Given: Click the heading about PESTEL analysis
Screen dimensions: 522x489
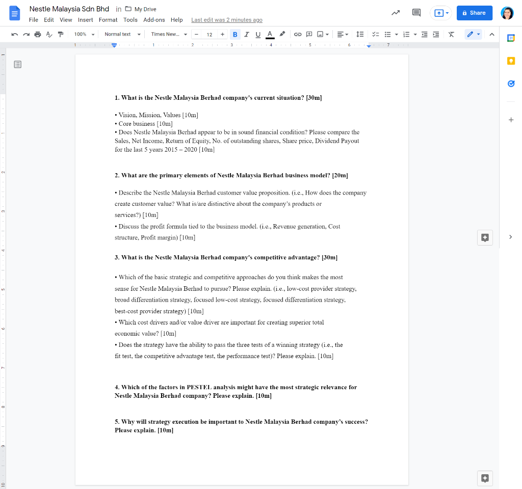Looking at the screenshot, I should tap(236, 392).
